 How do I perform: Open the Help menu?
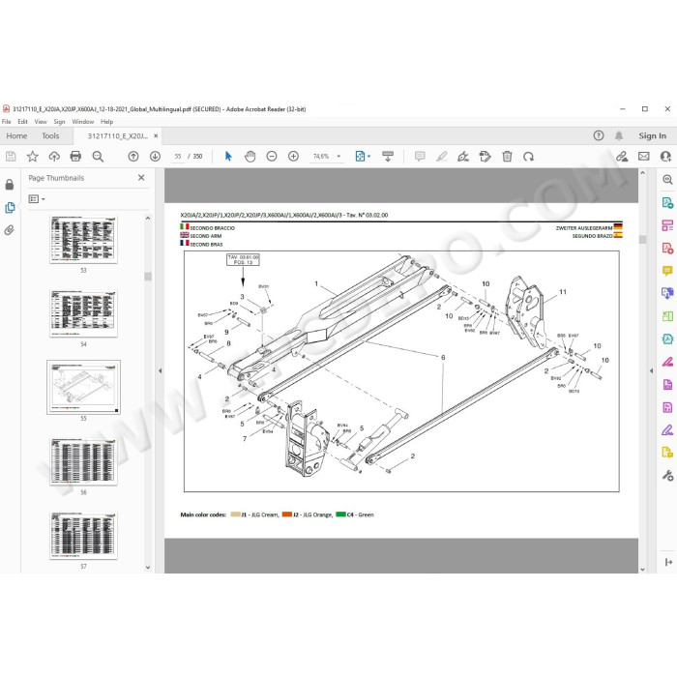click(x=106, y=122)
